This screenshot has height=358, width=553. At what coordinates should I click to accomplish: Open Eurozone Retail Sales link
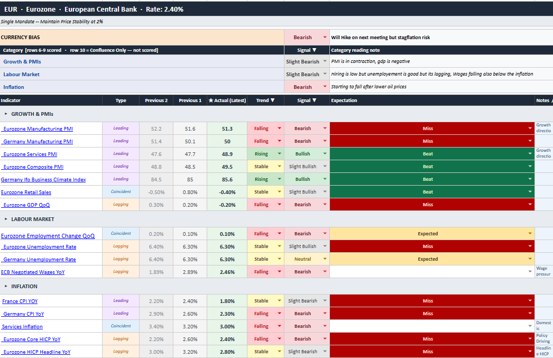(x=26, y=192)
